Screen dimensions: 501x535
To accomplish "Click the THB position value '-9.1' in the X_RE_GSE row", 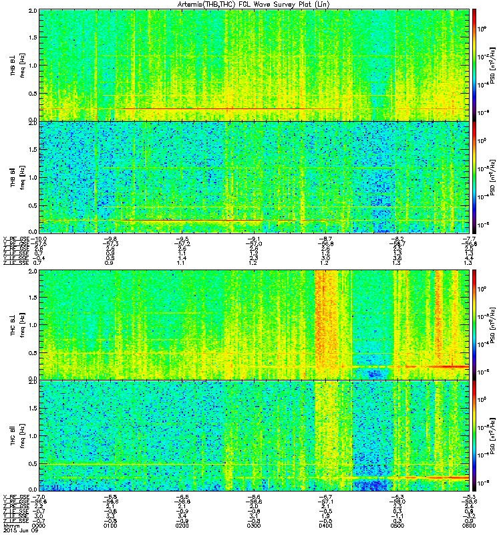I will click(x=254, y=239).
